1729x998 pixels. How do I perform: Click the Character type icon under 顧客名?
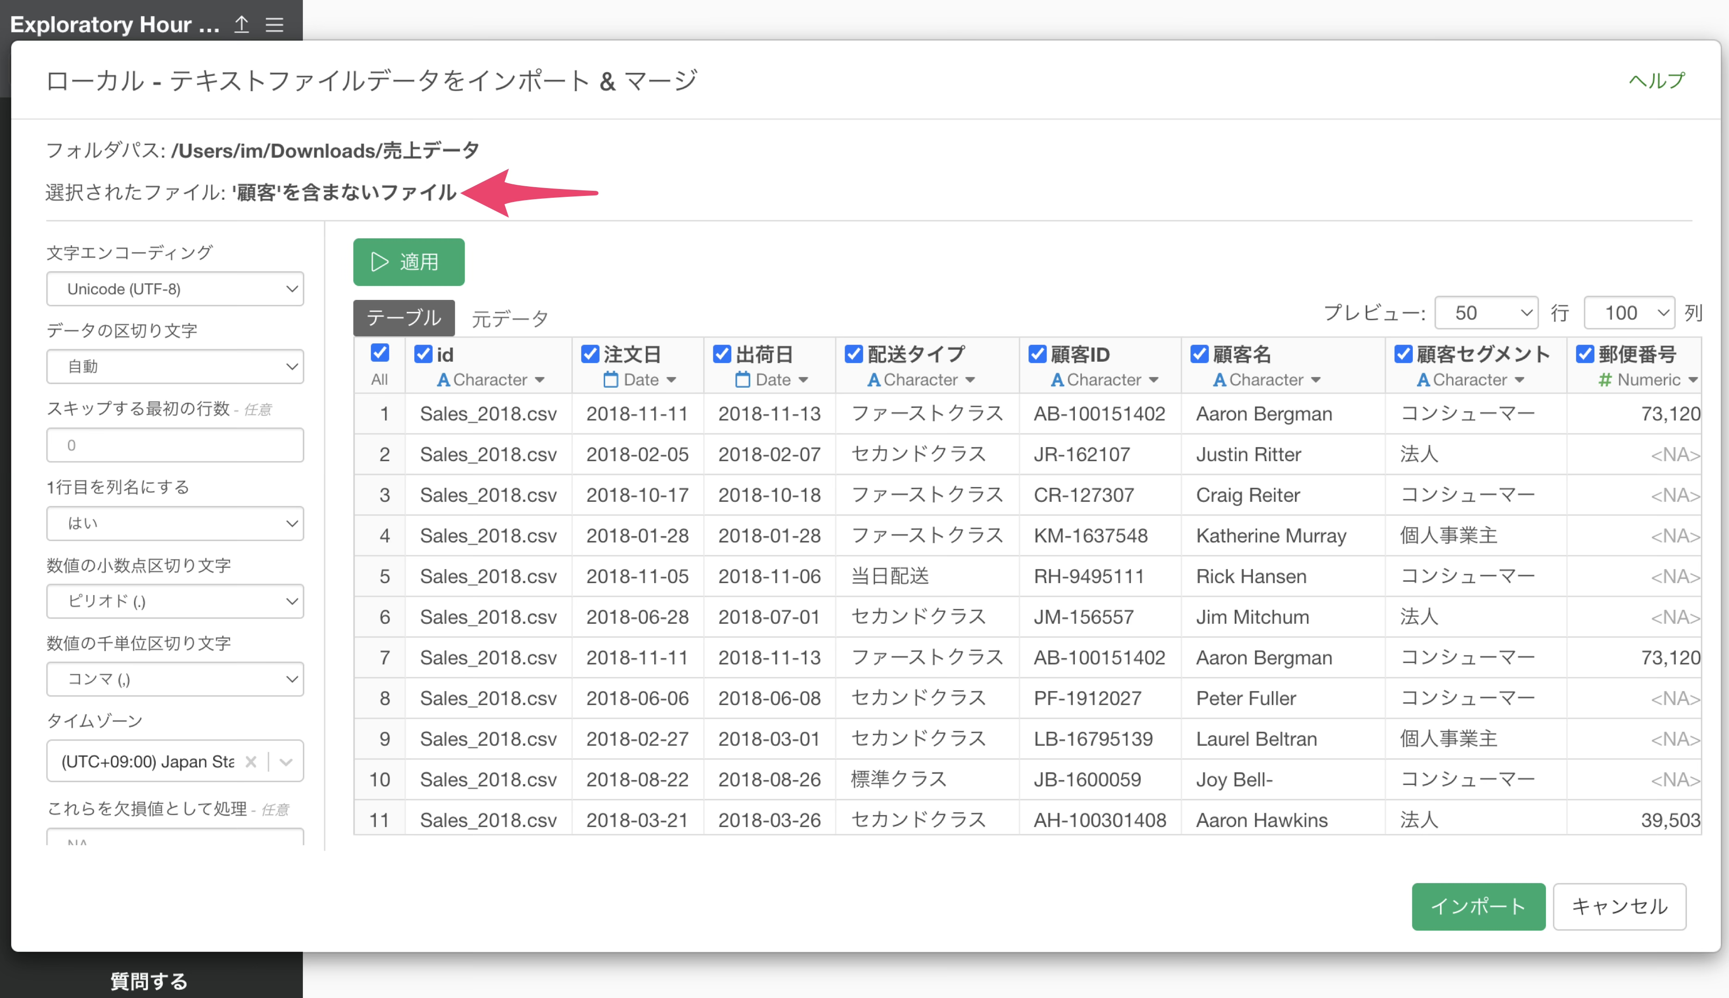coord(1219,380)
